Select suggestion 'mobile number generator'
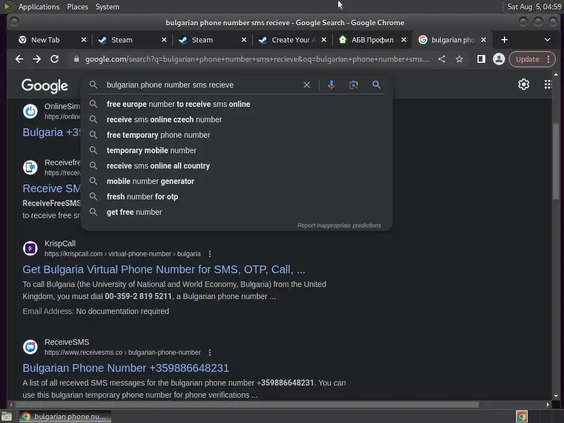Screen dimensions: 564x423 click(237, 181)
